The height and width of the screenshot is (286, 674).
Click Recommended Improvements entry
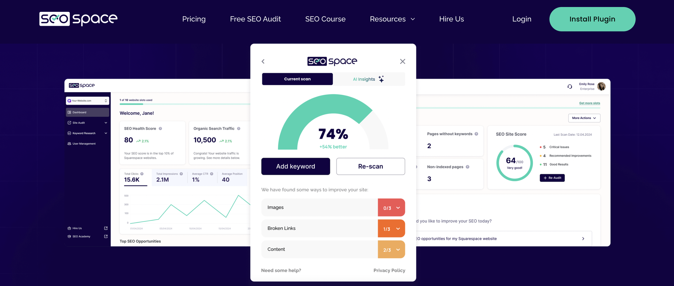565,156
